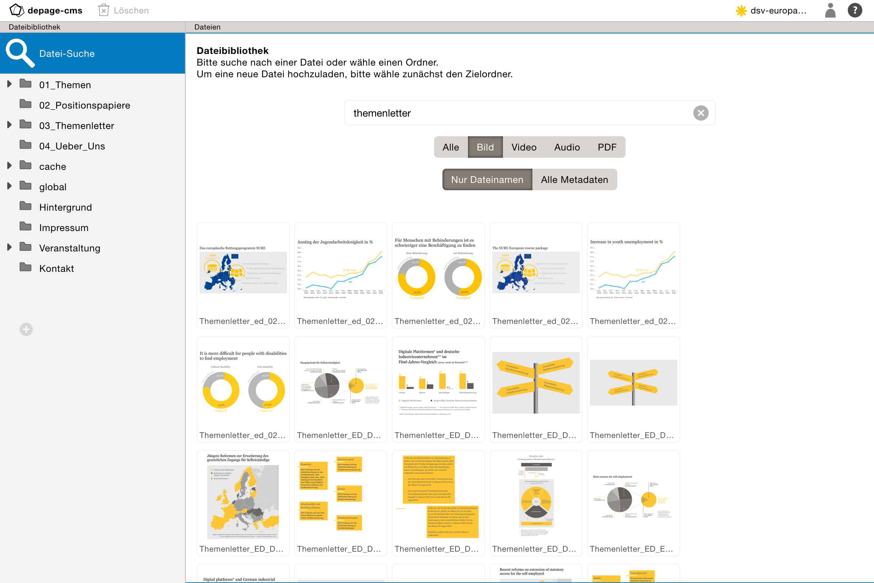Image resolution: width=874 pixels, height=583 pixels.
Task: Click the PDF filter button
Action: click(606, 147)
